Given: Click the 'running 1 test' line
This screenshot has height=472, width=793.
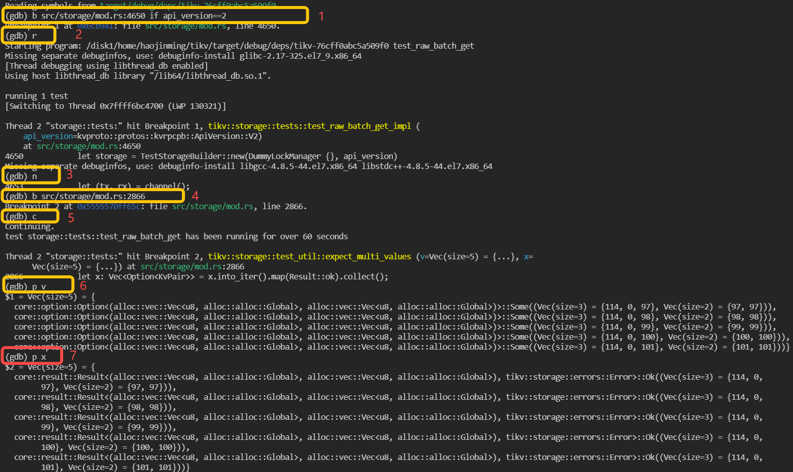Looking at the screenshot, I should [x=37, y=96].
